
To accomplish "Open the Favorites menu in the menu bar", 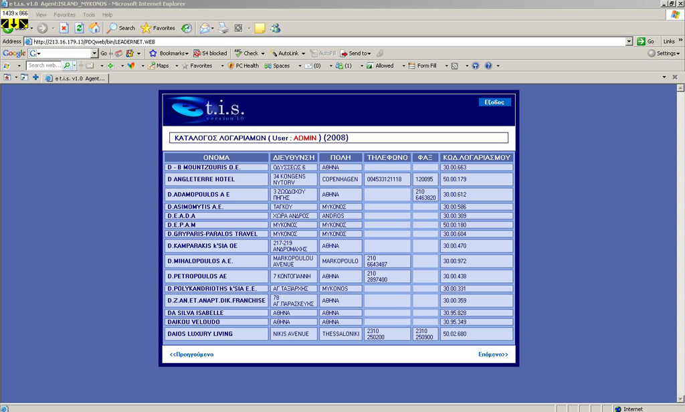I will (65, 15).
